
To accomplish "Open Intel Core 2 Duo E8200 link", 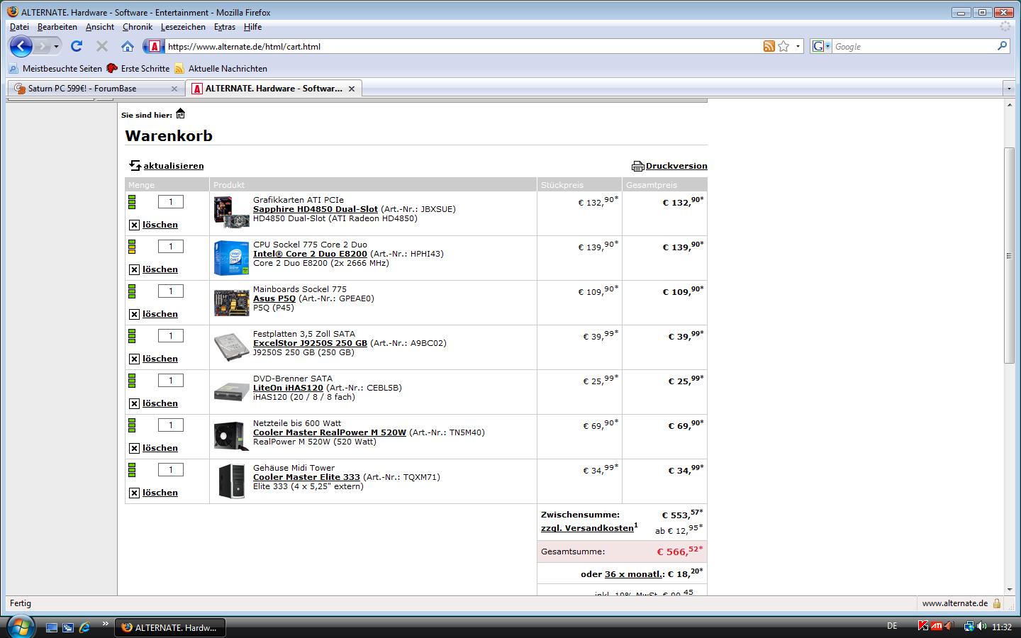I will pos(310,254).
